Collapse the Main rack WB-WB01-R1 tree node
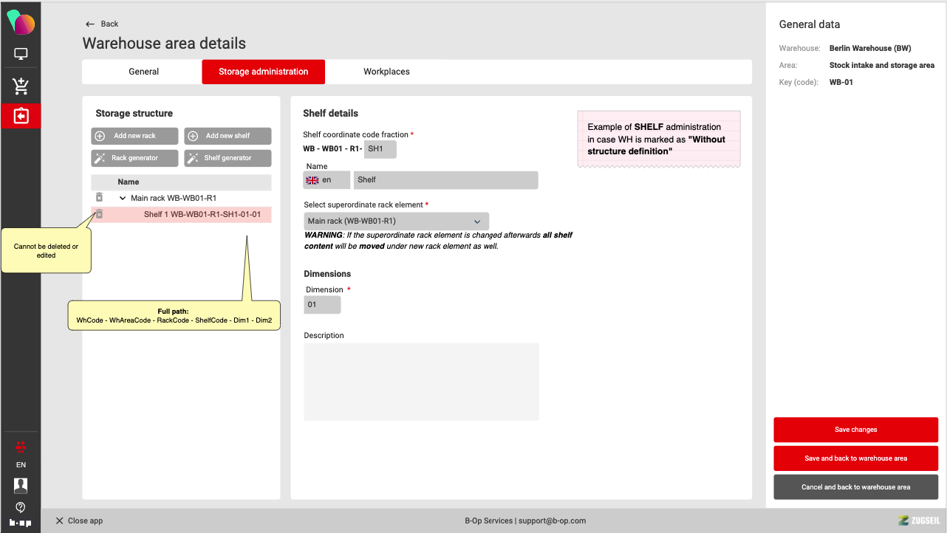Image resolution: width=947 pixels, height=533 pixels. (123, 198)
